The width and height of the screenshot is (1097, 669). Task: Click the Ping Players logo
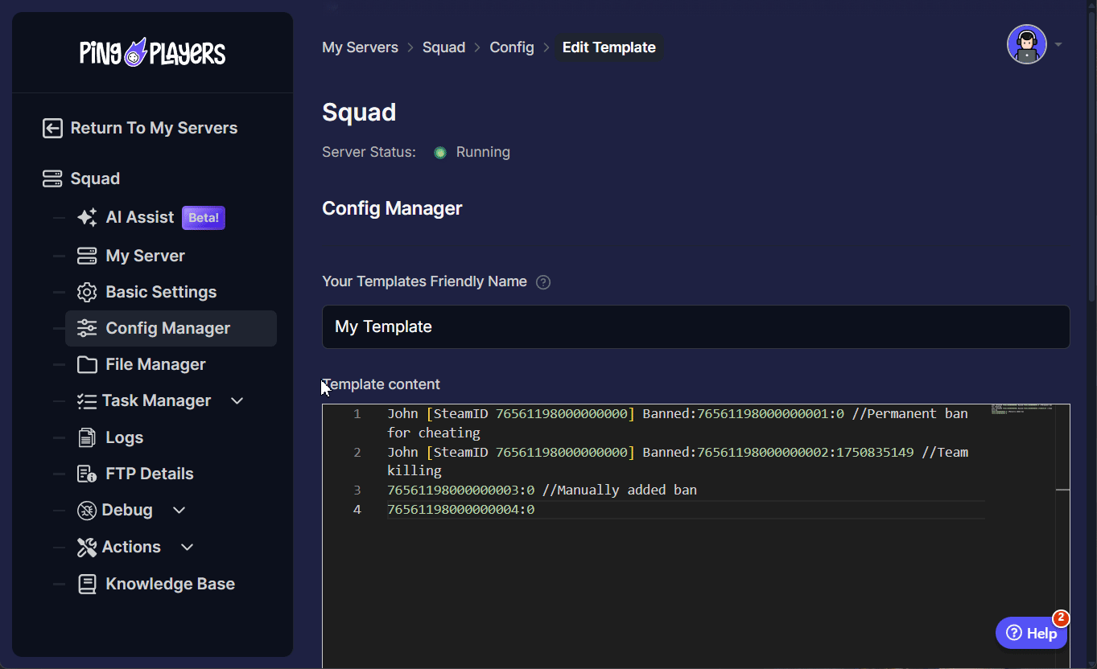(153, 52)
